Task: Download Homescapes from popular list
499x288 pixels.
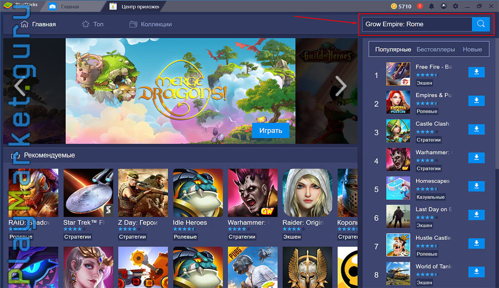Action: tap(477, 186)
